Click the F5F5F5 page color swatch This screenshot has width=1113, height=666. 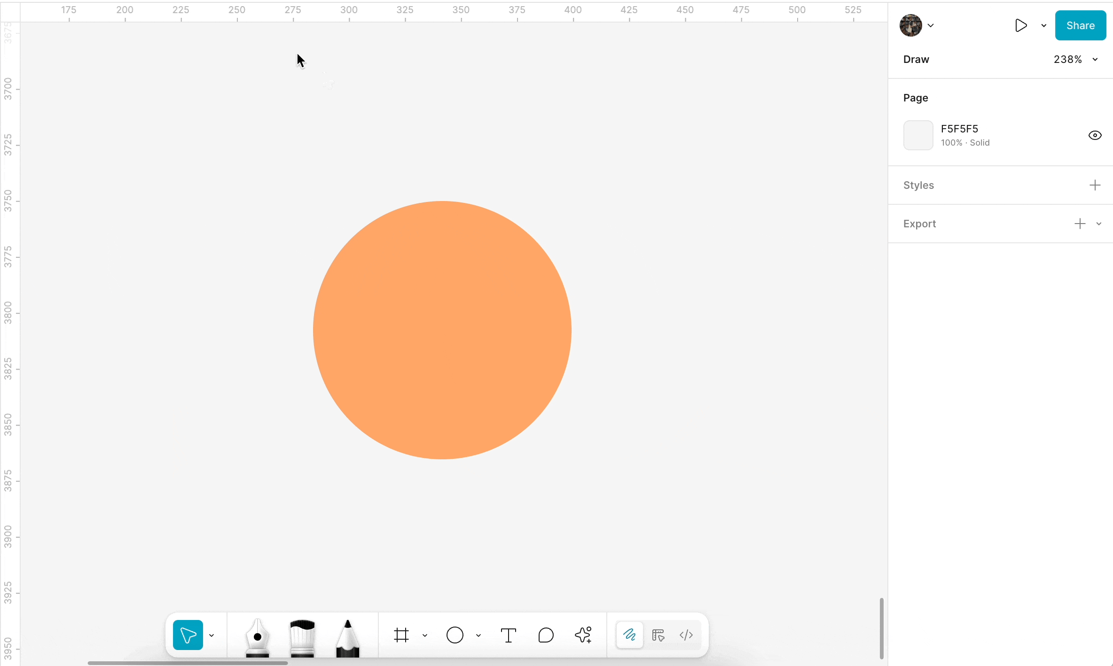(918, 135)
